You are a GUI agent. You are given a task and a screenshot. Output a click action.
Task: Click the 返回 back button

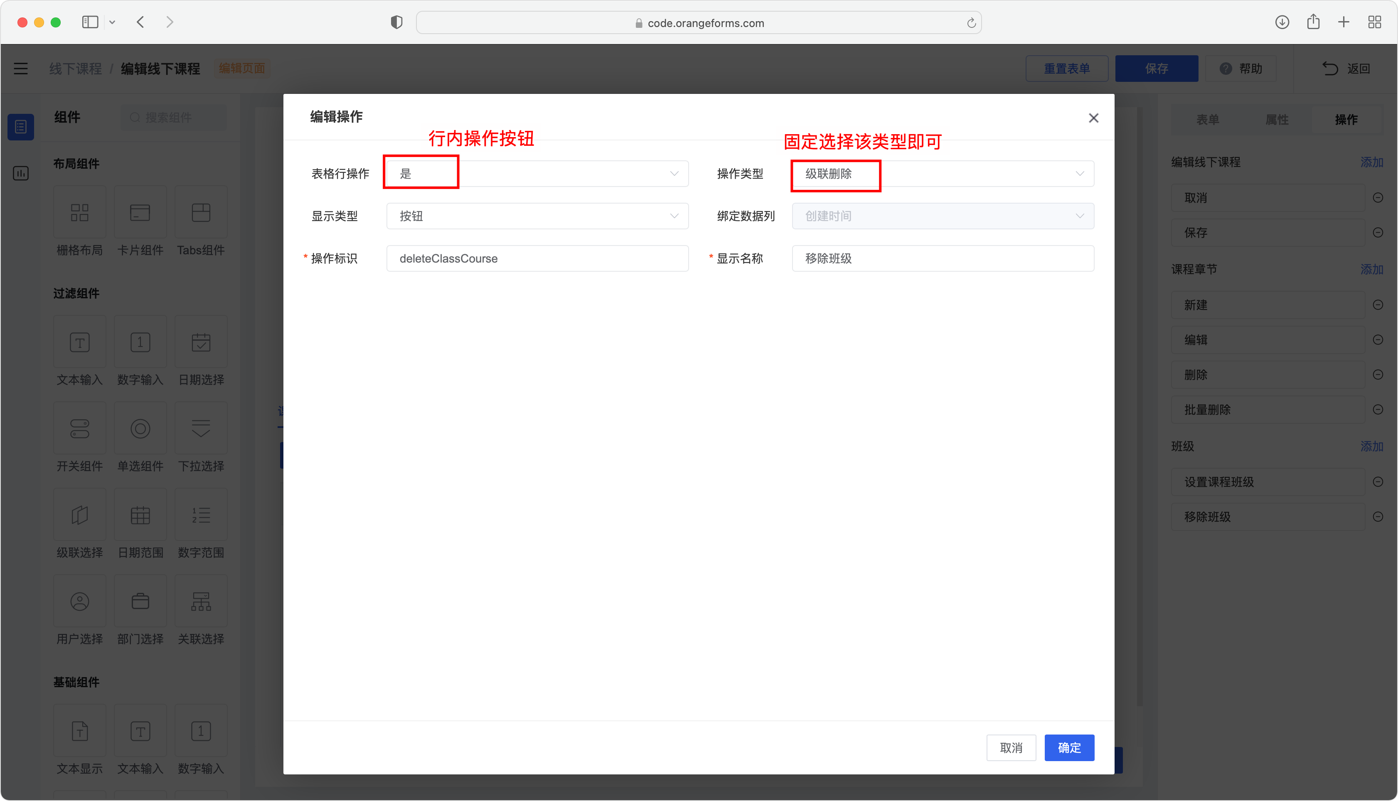pyautogui.click(x=1346, y=68)
